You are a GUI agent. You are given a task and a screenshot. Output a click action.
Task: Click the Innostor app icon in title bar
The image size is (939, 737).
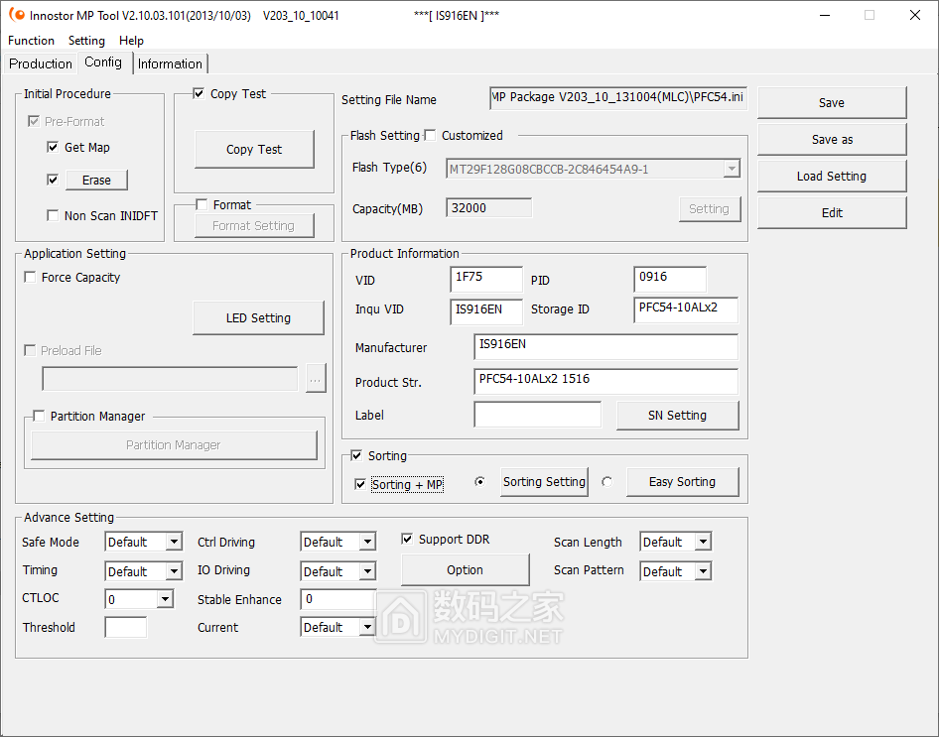[x=17, y=15]
